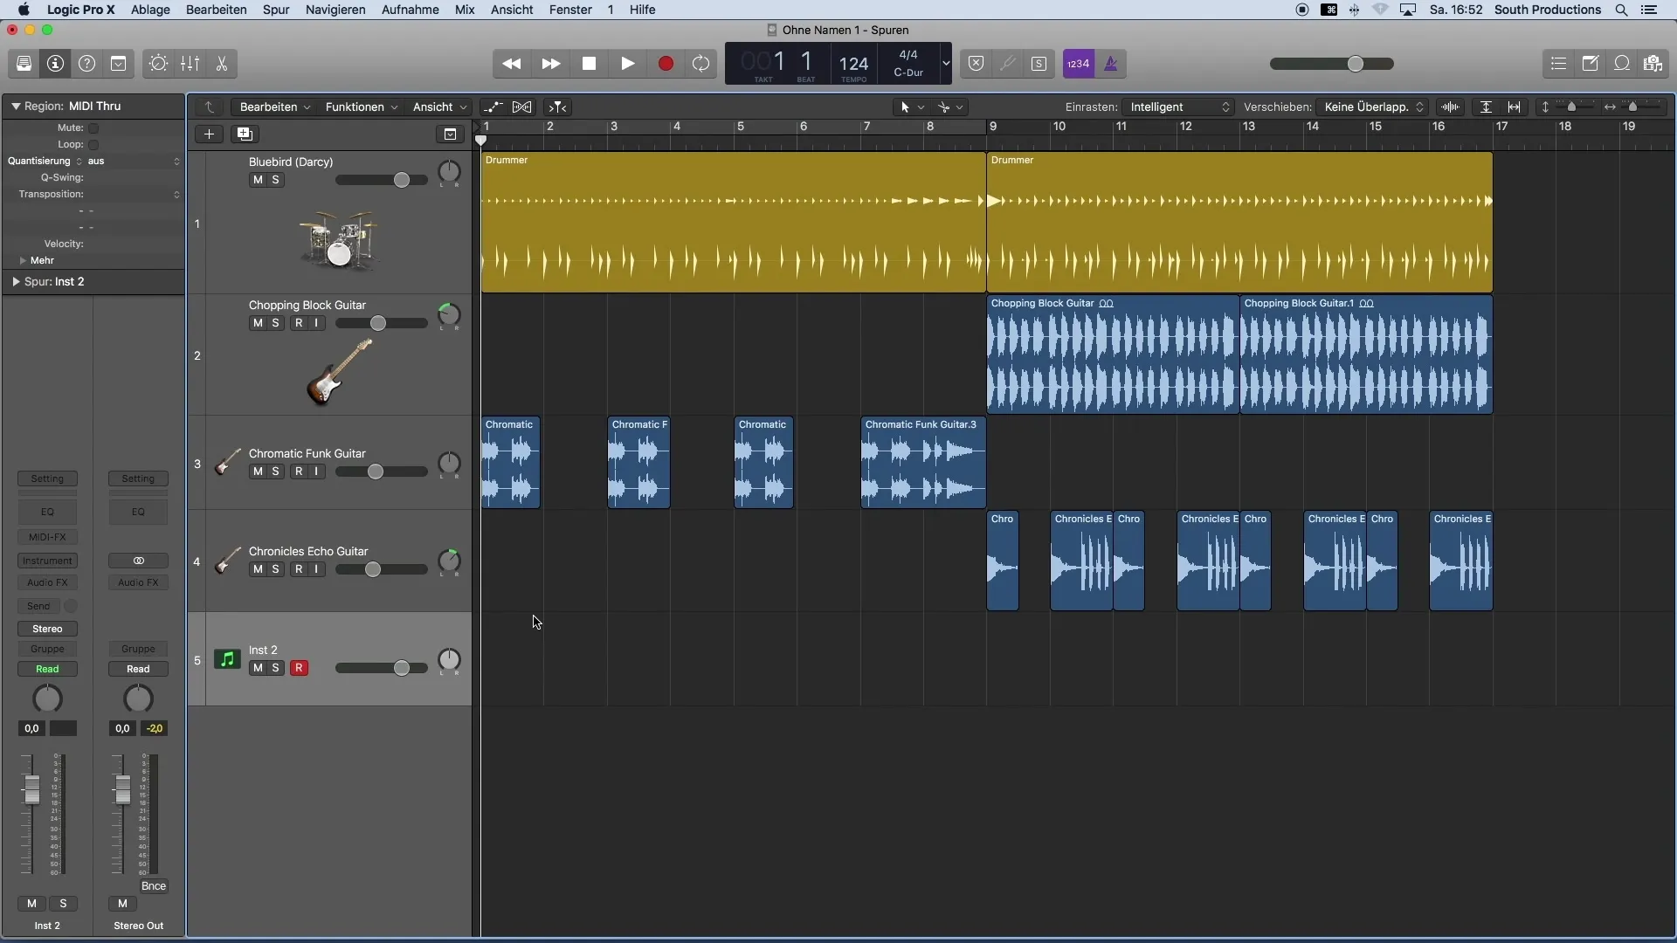Open the Quantisierung aus popup
Viewport: 1677px width, 943px height.
click(134, 162)
